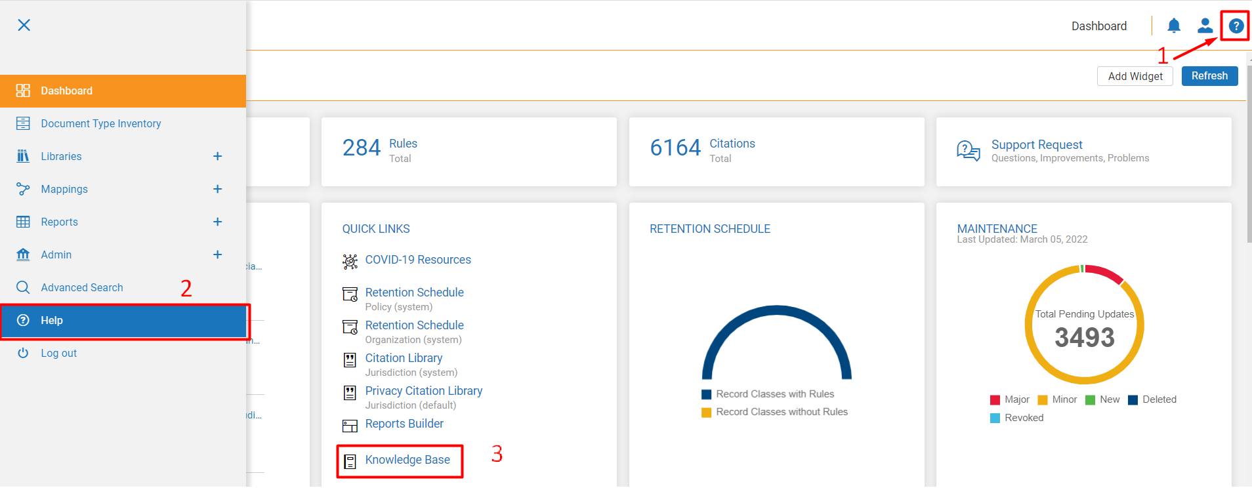This screenshot has height=488, width=1252.
Task: Click the Add Widget button
Action: click(1135, 76)
